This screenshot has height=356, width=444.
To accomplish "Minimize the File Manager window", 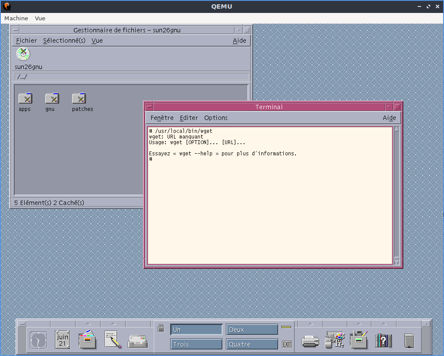I will pos(238,30).
